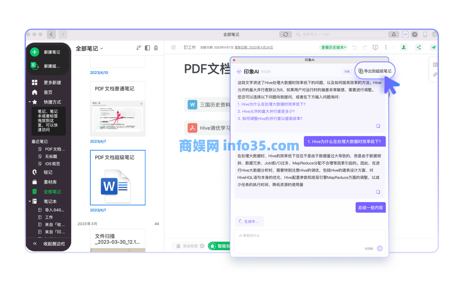461x283 pixels.
Task: Open presentation mode icon in note toolbar
Action: pyautogui.click(x=375, y=48)
